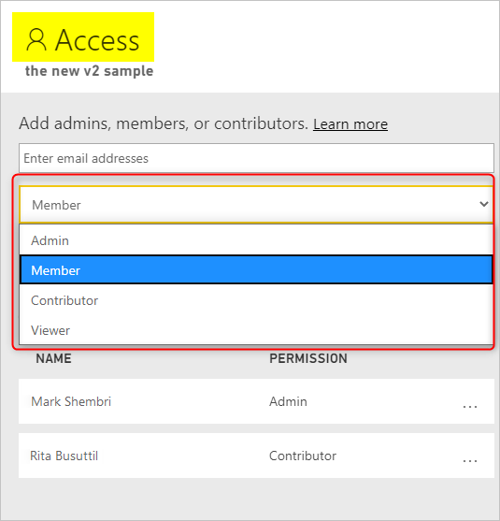Click the workspace name 'the new v2 sample'

89,71
